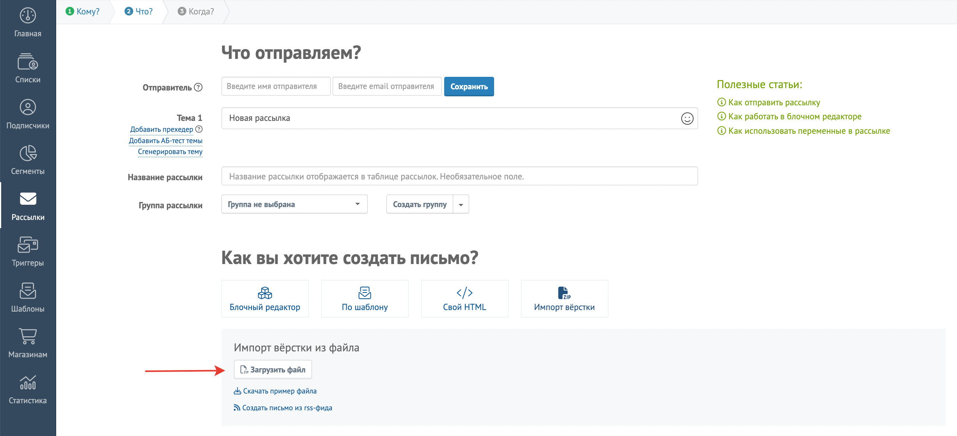The height and width of the screenshot is (436, 957).
Task: Open Статистика chart icon
Action: click(28, 382)
